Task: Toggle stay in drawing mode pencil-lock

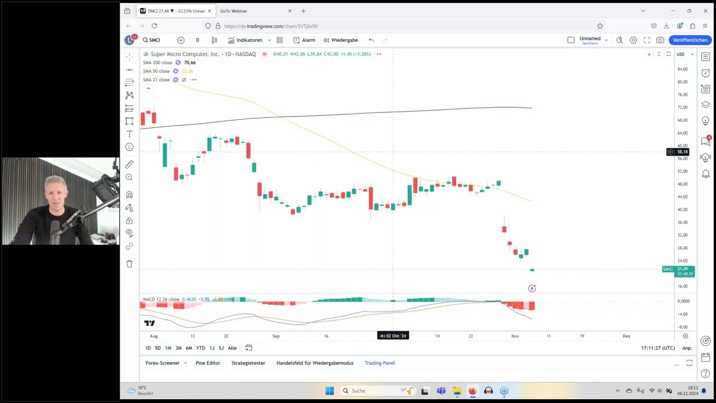Action: click(x=129, y=208)
